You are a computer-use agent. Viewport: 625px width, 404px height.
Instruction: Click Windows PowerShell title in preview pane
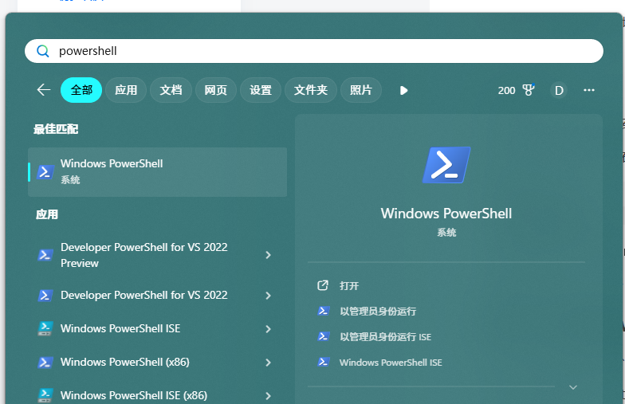pyautogui.click(x=446, y=214)
